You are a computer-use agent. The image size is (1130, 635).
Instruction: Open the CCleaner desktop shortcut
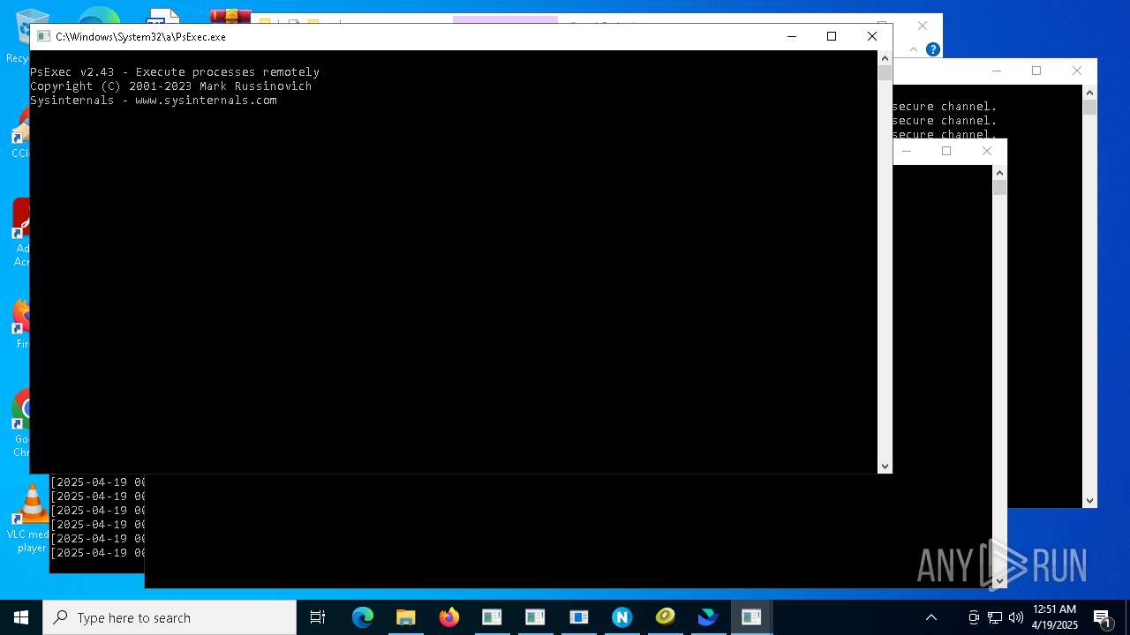click(x=21, y=134)
